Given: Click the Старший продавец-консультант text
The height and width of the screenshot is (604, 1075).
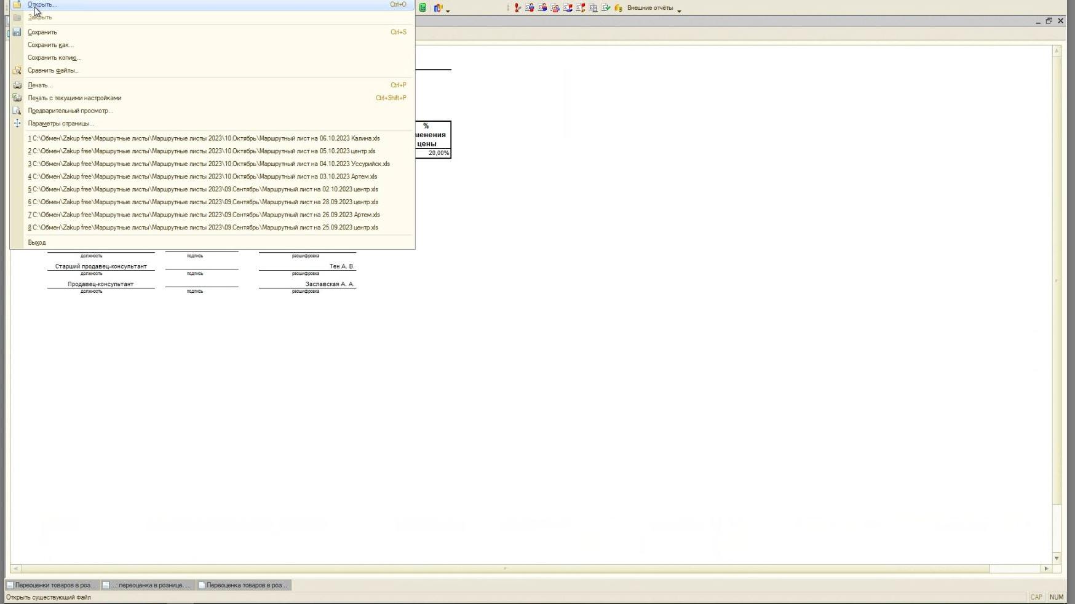Looking at the screenshot, I should pyautogui.click(x=101, y=266).
